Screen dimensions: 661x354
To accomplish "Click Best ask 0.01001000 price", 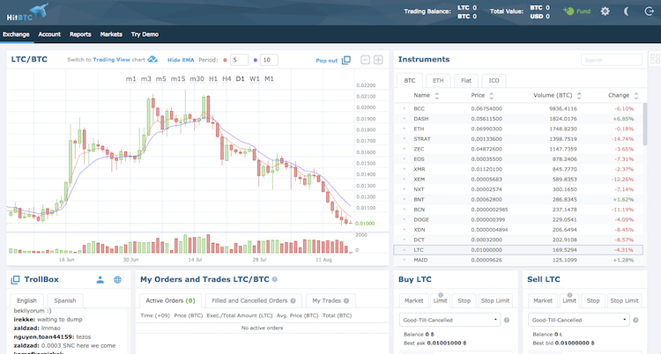I will 447,343.
